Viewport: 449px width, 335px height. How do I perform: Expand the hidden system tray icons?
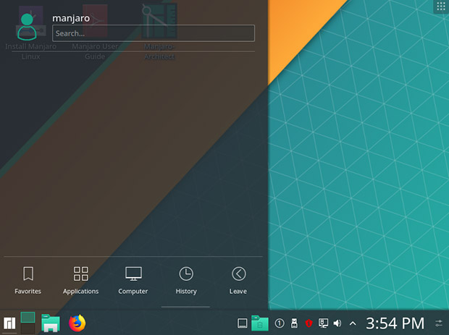tap(353, 323)
